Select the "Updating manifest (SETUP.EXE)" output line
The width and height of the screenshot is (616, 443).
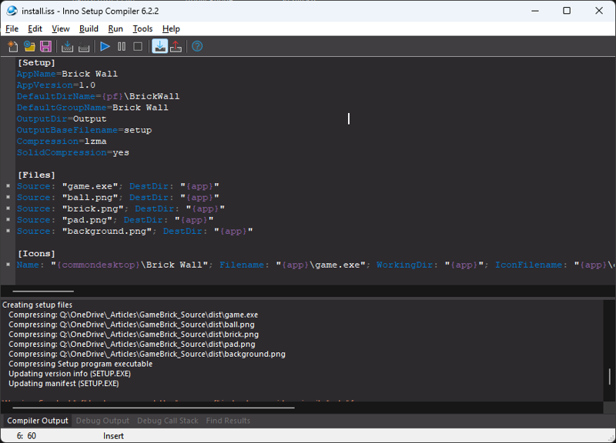point(64,383)
